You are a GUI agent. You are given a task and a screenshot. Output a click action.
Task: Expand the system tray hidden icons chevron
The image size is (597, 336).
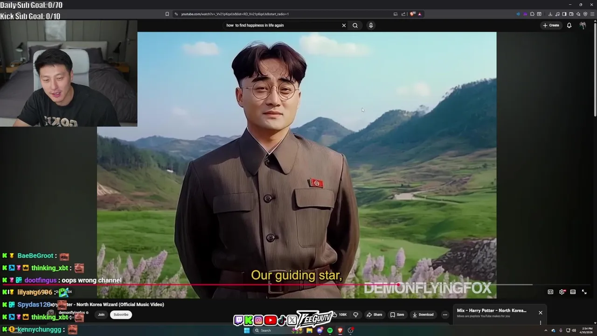pos(546,330)
